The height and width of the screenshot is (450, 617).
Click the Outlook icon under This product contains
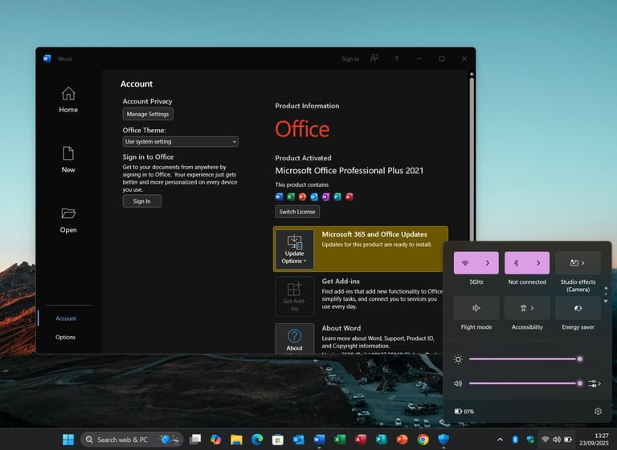coord(314,197)
